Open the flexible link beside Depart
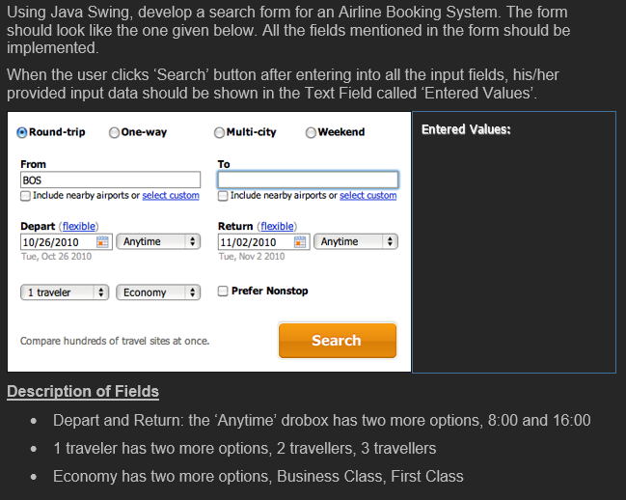Image resolution: width=626 pixels, height=500 pixels. coord(79,226)
